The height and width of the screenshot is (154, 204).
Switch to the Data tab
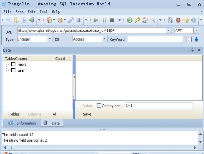coord(52,123)
